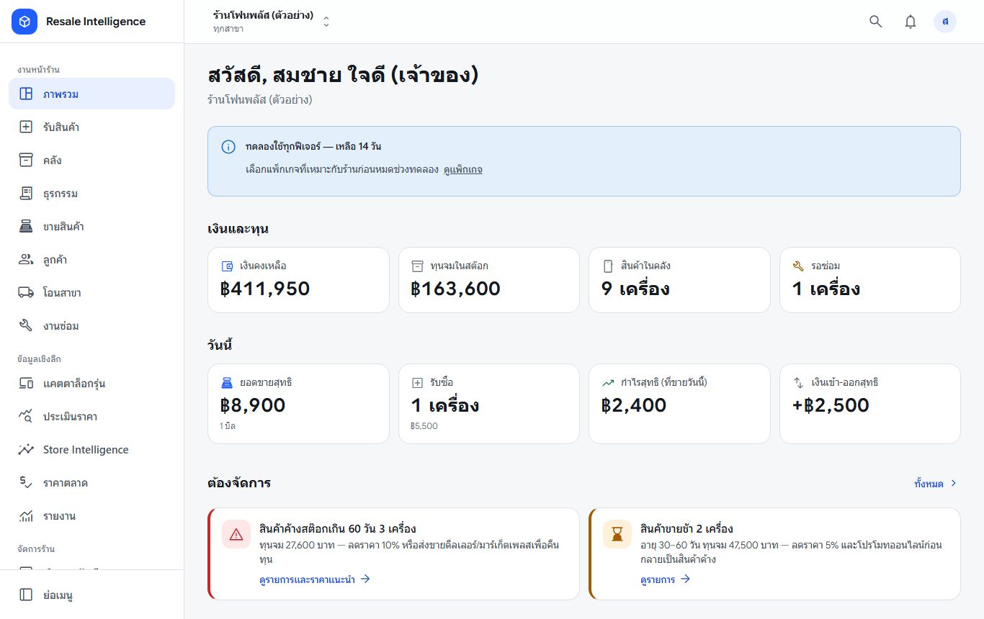Collapse sidebar with ย่อเมนู
Viewport: 984px width, 619px height.
[x=91, y=595]
